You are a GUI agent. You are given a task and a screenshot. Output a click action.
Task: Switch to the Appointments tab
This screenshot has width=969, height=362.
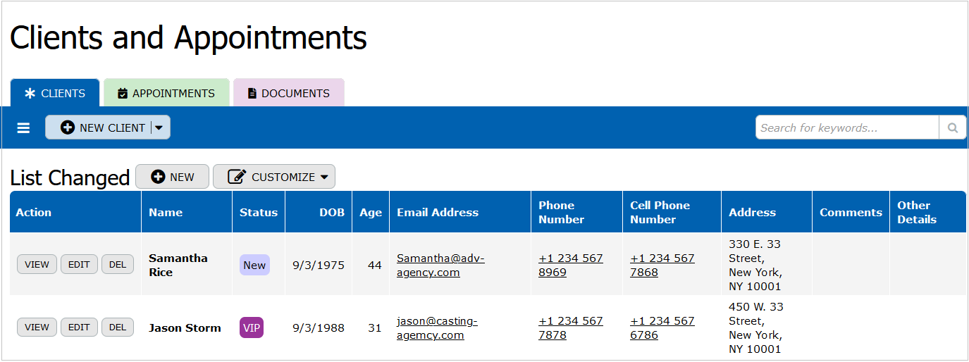(x=166, y=93)
